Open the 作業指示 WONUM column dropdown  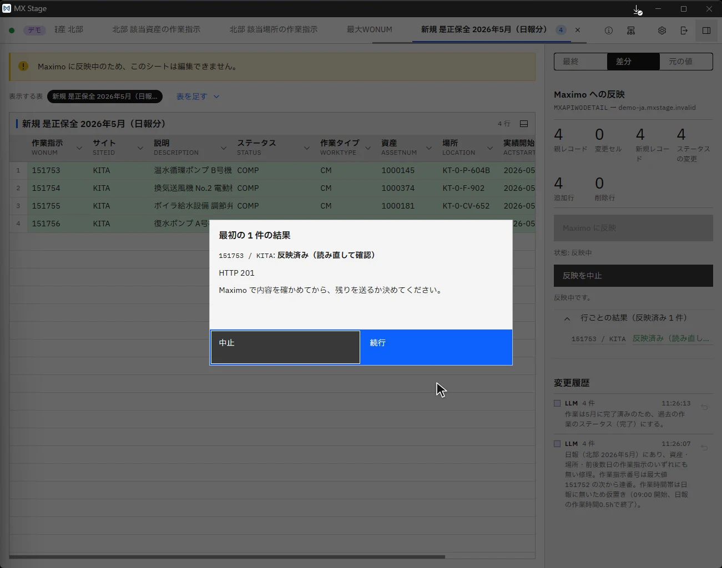(x=79, y=148)
